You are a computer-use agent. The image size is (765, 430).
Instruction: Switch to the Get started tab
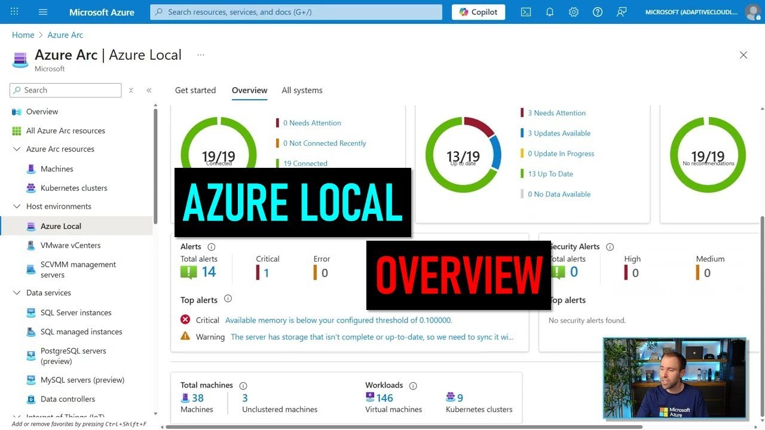click(195, 90)
